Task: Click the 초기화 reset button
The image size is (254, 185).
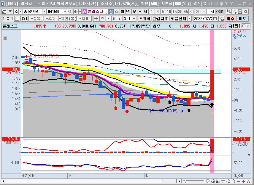Action: 145,19
